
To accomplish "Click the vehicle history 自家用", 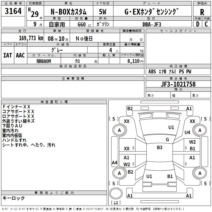I will coord(57,24).
